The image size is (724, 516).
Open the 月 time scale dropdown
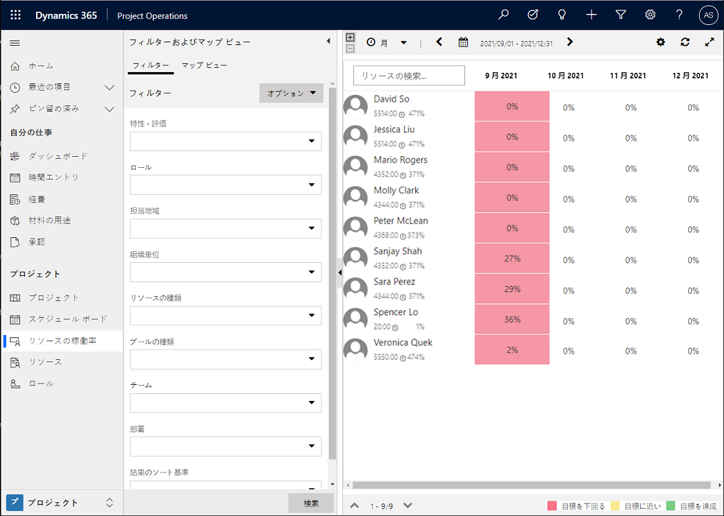click(387, 42)
